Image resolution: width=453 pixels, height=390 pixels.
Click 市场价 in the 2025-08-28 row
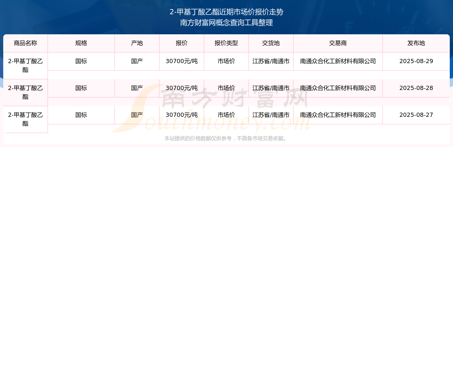(226, 88)
